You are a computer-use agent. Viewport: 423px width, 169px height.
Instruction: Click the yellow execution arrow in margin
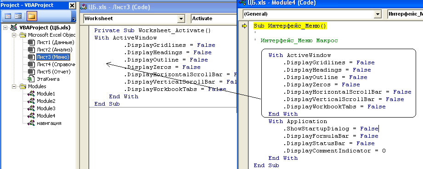[245, 26]
